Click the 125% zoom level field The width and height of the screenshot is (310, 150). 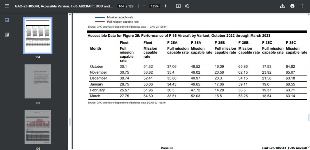(154, 6)
